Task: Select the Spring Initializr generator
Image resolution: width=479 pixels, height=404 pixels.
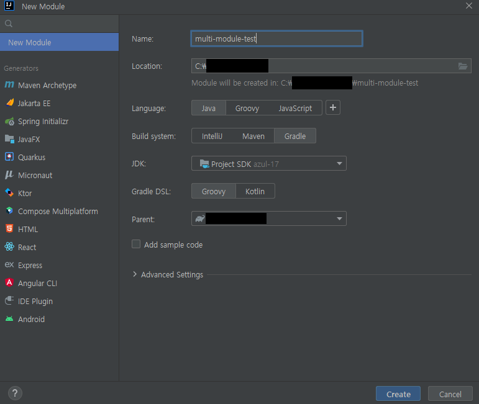Action: (59, 121)
